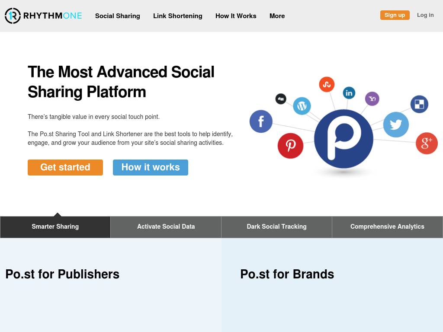Select the Dark Social Tracking tab
The image size is (443, 332).
277,227
